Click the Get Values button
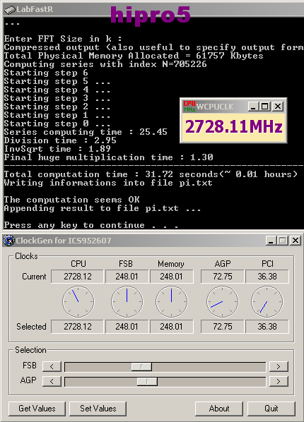 (37, 409)
